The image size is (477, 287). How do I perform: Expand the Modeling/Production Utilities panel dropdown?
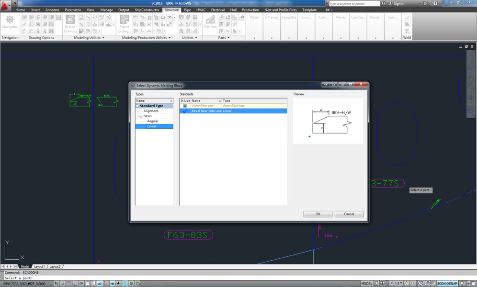click(x=170, y=38)
